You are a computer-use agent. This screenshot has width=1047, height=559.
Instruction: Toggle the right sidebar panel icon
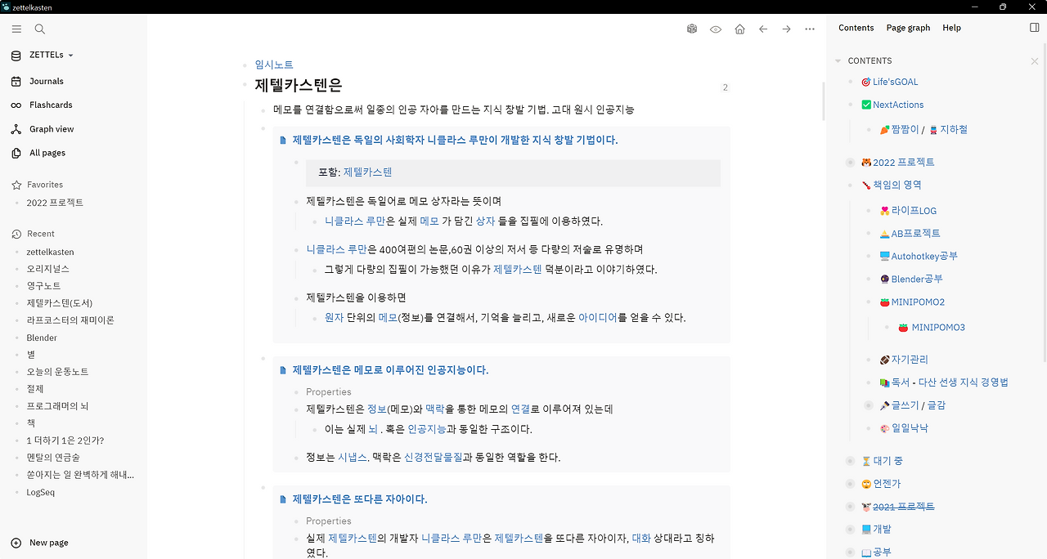tap(1035, 28)
